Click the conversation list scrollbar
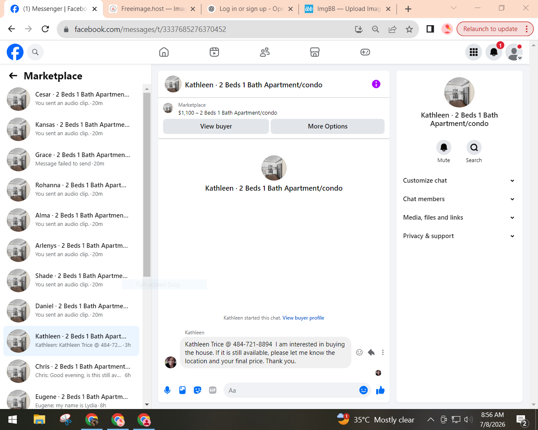Image resolution: width=538 pixels, height=430 pixels. pyautogui.click(x=147, y=185)
